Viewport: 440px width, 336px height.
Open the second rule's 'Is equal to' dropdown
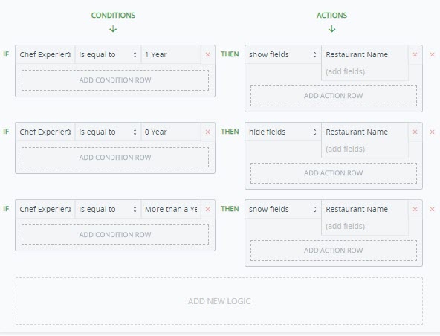tap(108, 132)
